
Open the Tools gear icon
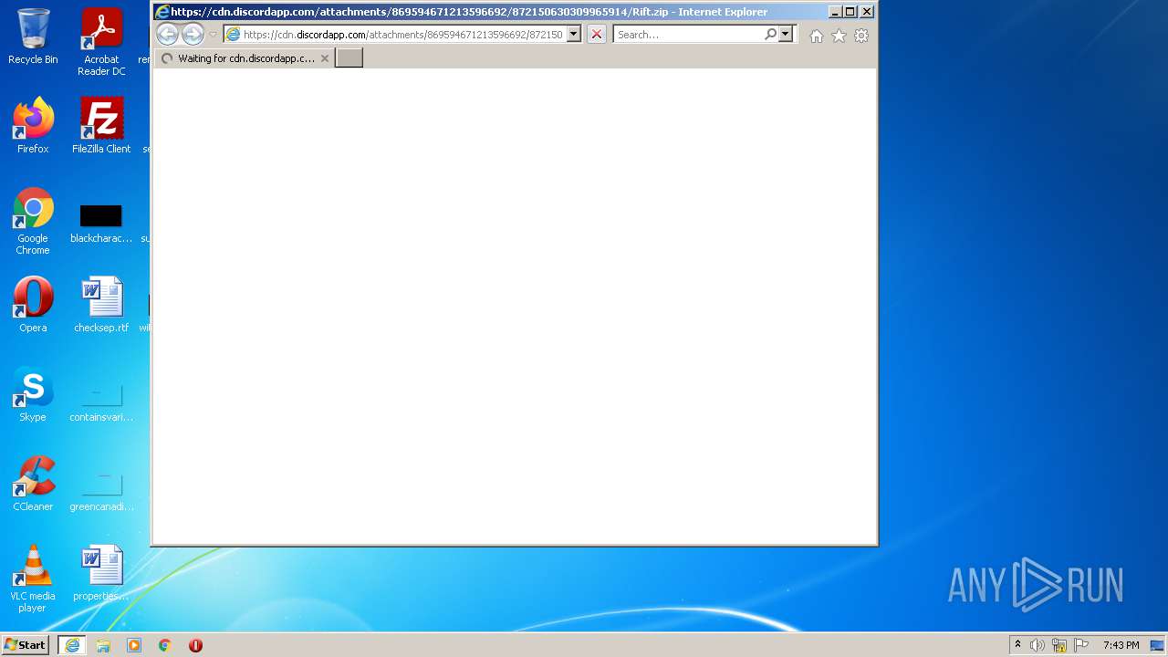tap(861, 36)
